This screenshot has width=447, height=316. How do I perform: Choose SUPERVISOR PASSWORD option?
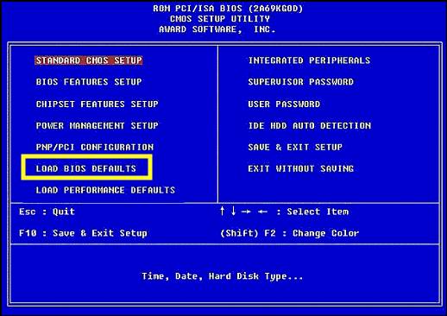300,82
